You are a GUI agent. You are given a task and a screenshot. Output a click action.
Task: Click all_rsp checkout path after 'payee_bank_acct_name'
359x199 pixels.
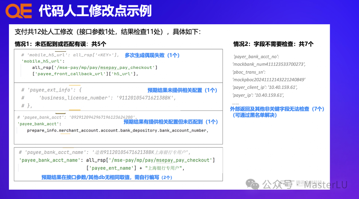point(151,160)
